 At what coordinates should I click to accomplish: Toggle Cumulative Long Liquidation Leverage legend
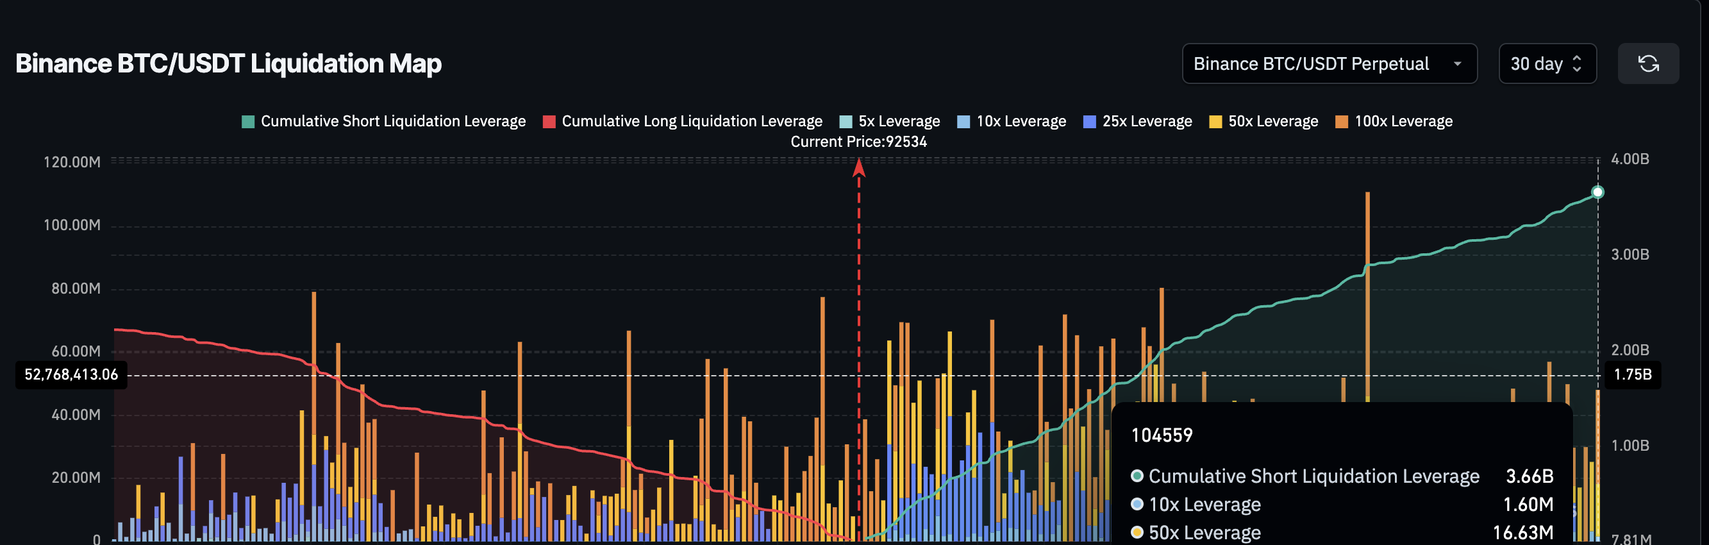tap(682, 121)
